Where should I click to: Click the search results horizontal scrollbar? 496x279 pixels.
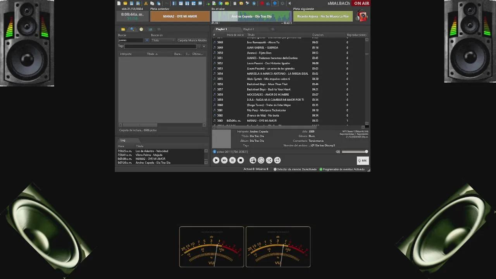pyautogui.click(x=162, y=125)
